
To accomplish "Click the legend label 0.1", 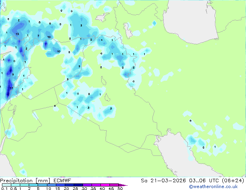I will click(x=4, y=188).
